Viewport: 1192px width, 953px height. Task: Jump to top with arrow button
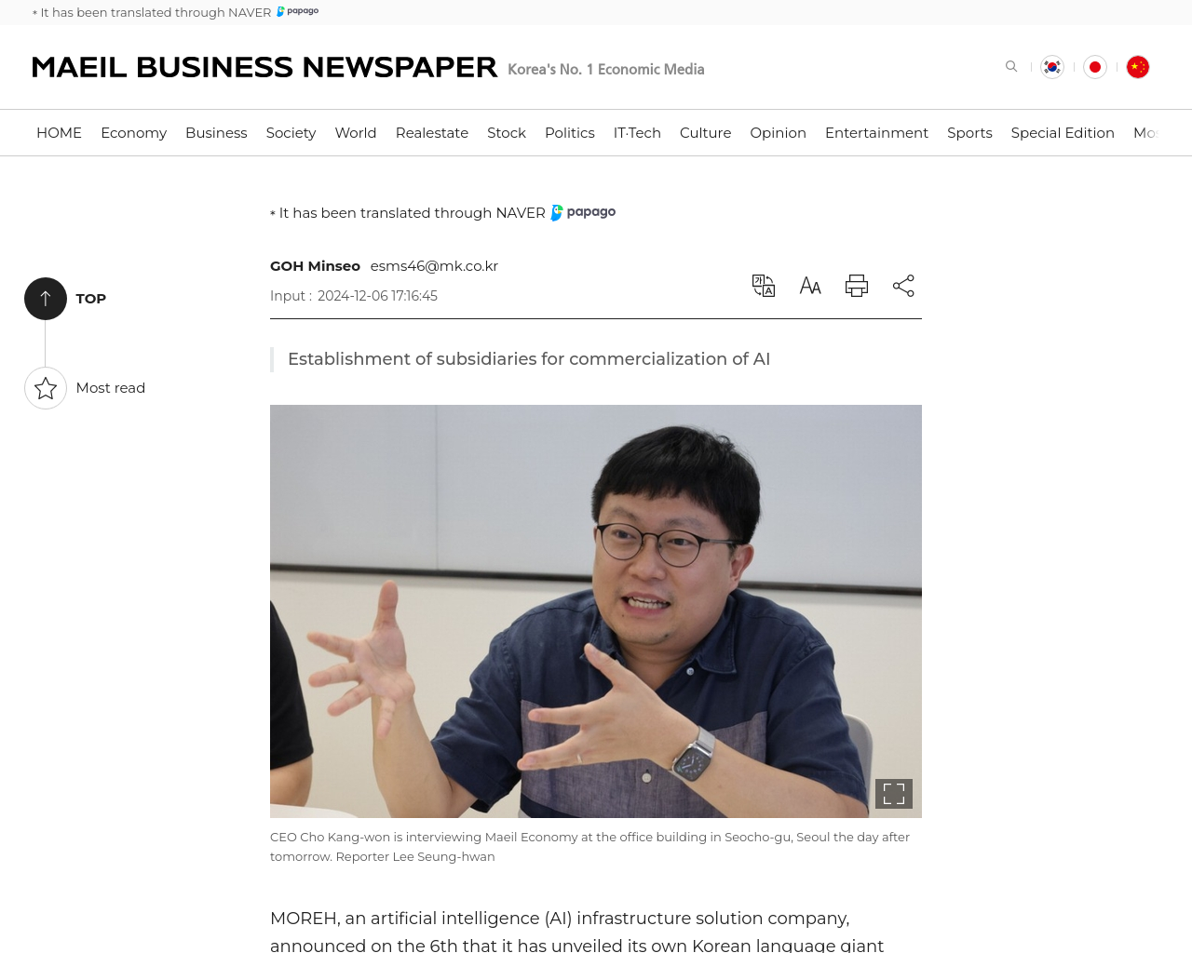click(x=46, y=299)
